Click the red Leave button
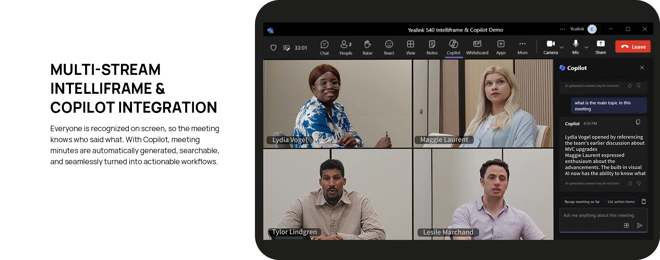The image size is (660, 260). point(633,46)
